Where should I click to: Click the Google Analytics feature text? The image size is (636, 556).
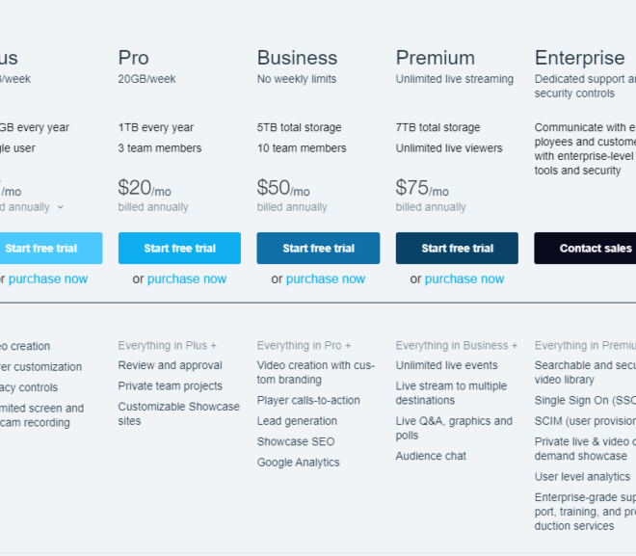point(298,463)
